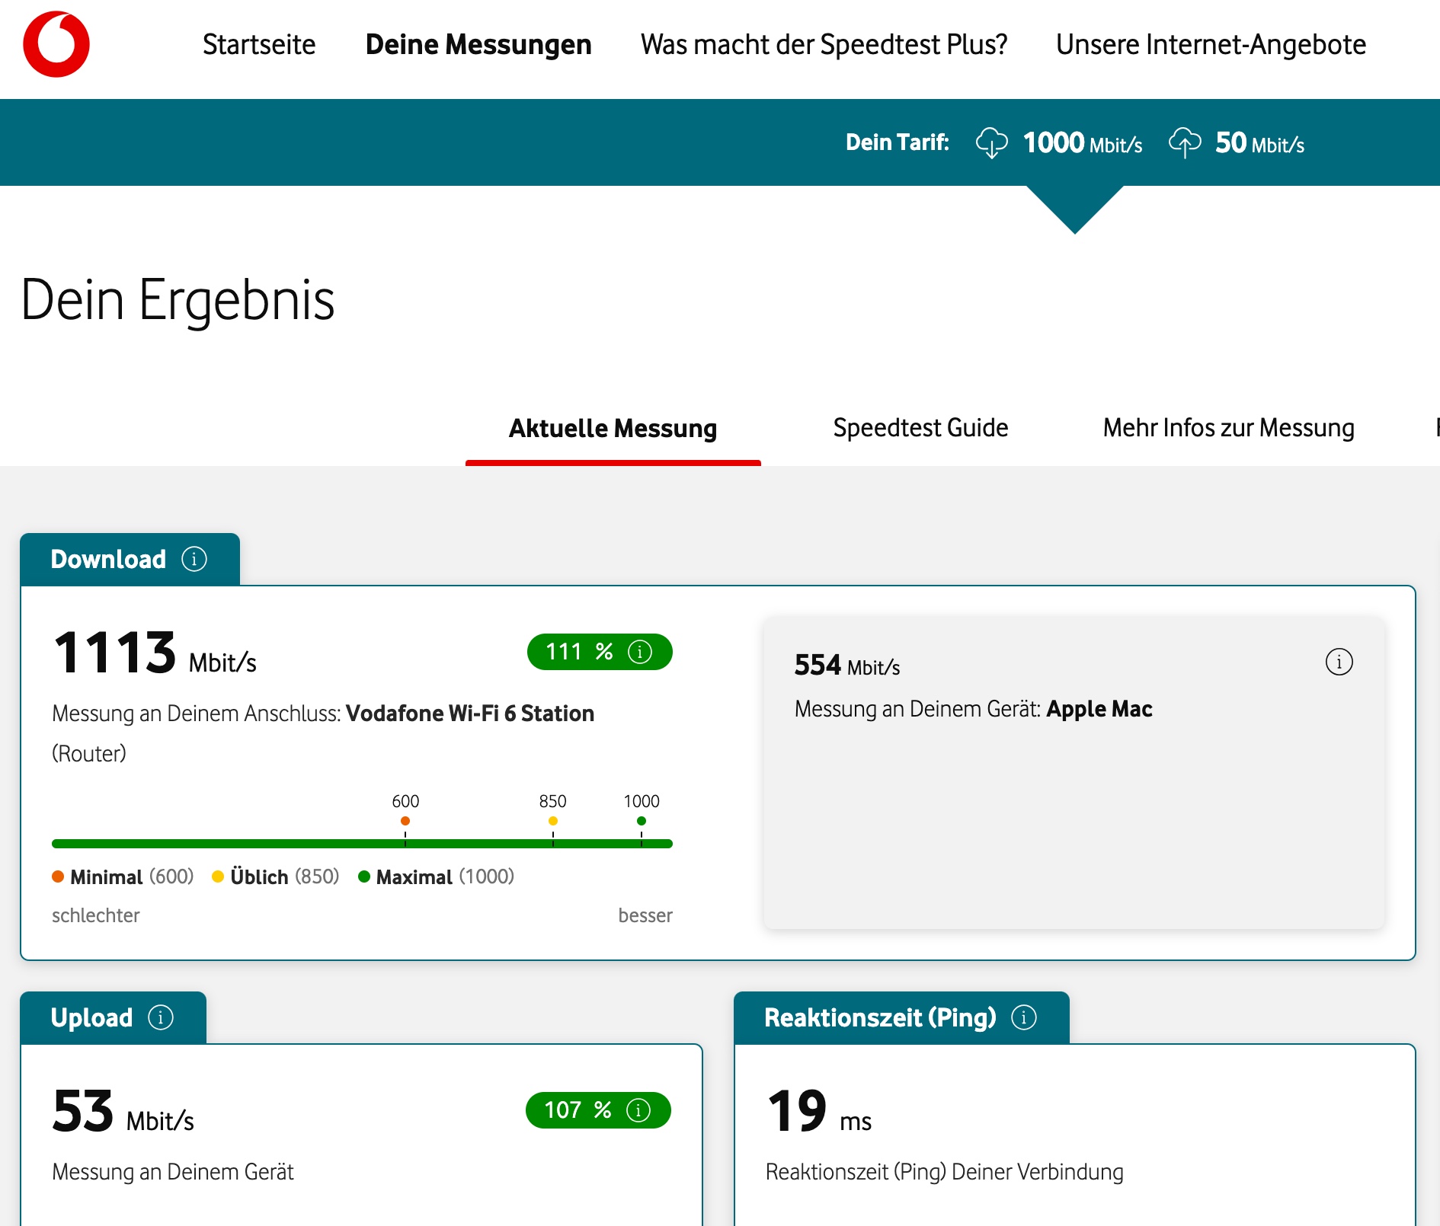Image resolution: width=1440 pixels, height=1226 pixels.
Task: Click the download cloud icon in tariff bar
Action: pos(992,142)
